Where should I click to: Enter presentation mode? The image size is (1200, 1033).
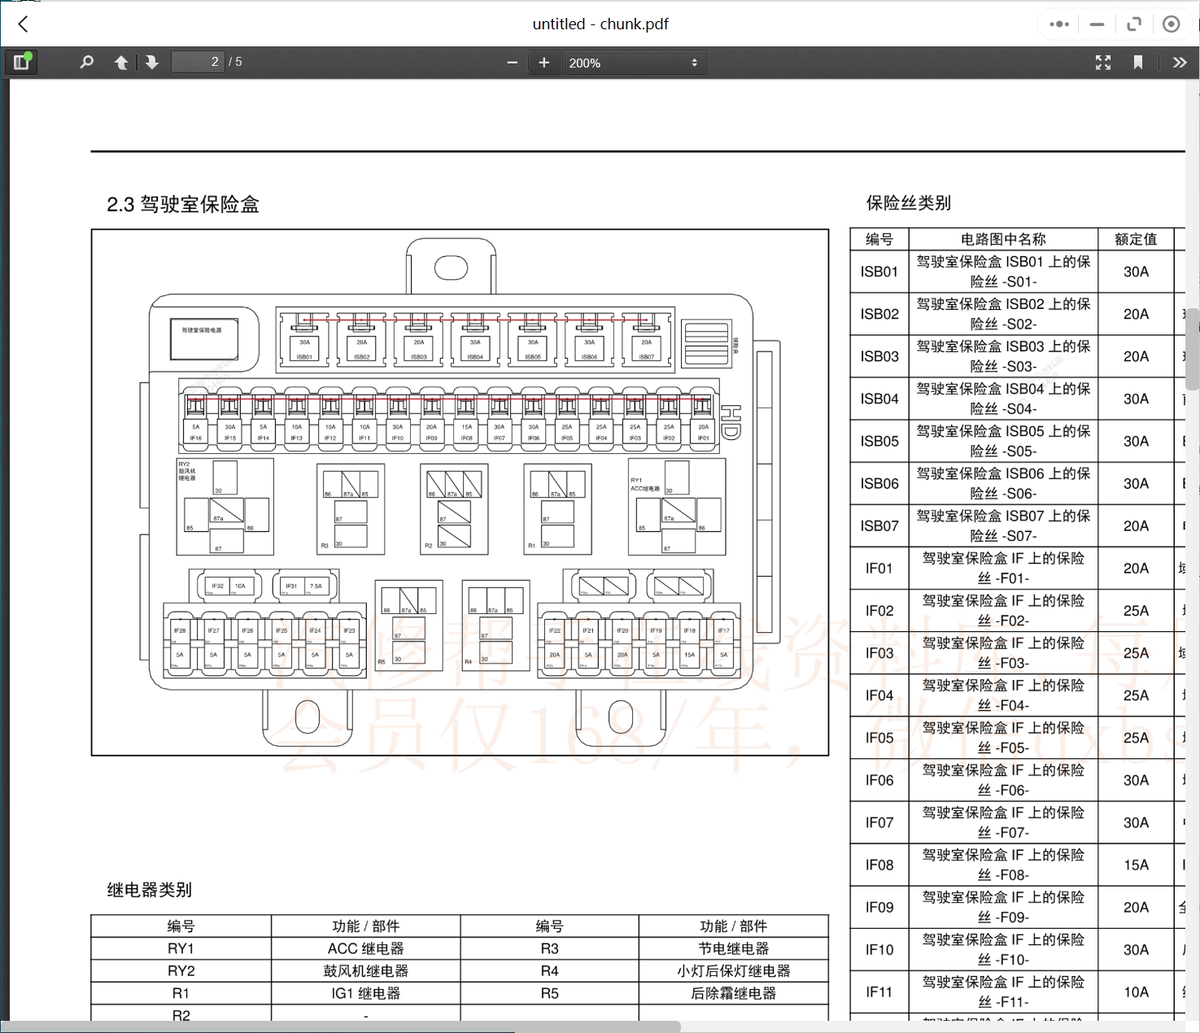(1102, 63)
